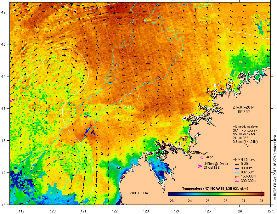This screenshot has width=277, height=214.
Task: Click the color bar above the 25 label
Action: coord(207,194)
